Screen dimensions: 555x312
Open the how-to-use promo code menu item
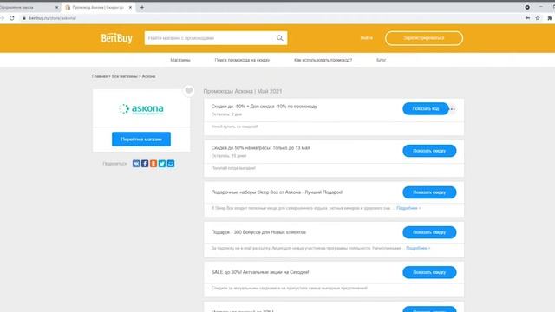click(323, 60)
